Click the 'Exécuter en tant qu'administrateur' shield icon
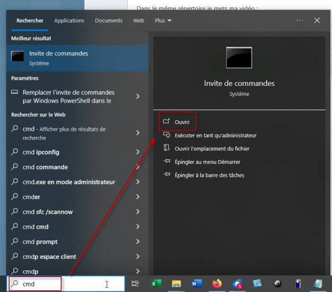This screenshot has height=292, width=332. 166,135
